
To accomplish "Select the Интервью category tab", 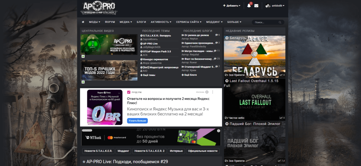I will [176, 151].
